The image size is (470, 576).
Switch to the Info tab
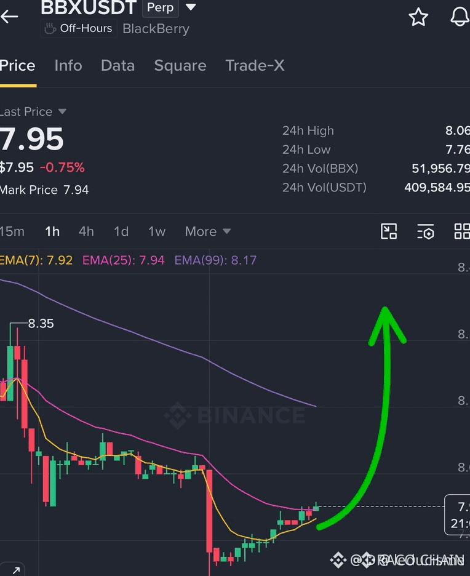(68, 66)
